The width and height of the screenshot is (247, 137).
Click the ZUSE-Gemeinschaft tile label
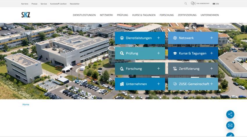tap(194, 84)
